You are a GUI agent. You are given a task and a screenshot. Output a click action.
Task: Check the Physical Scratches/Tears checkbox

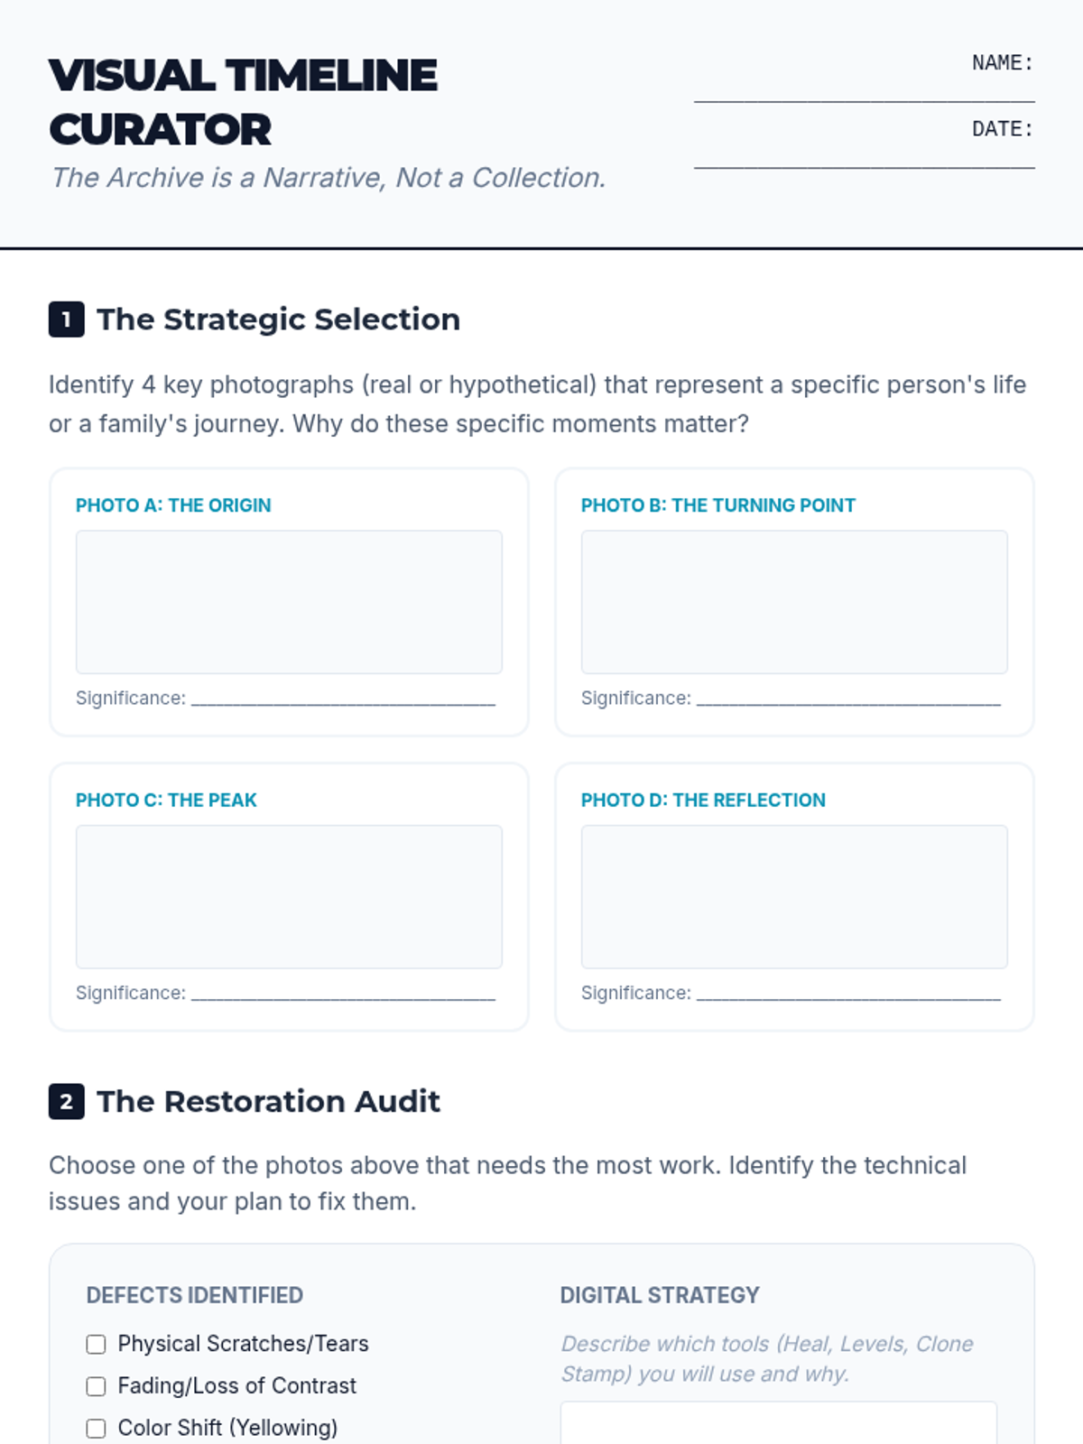tap(96, 1344)
